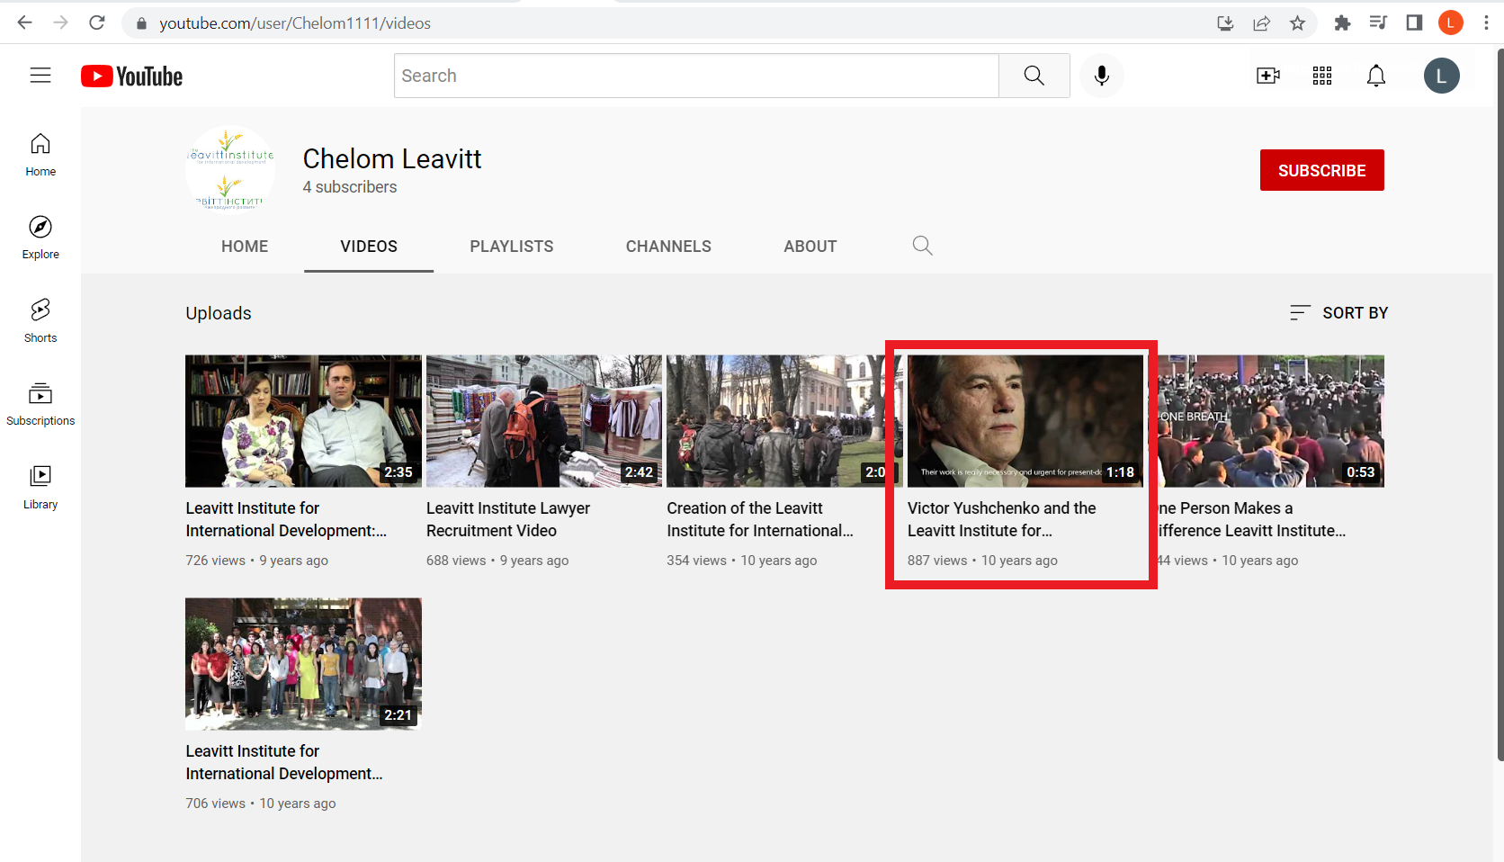Image resolution: width=1504 pixels, height=862 pixels.
Task: Click the browser forward arrow
Action: (60, 22)
